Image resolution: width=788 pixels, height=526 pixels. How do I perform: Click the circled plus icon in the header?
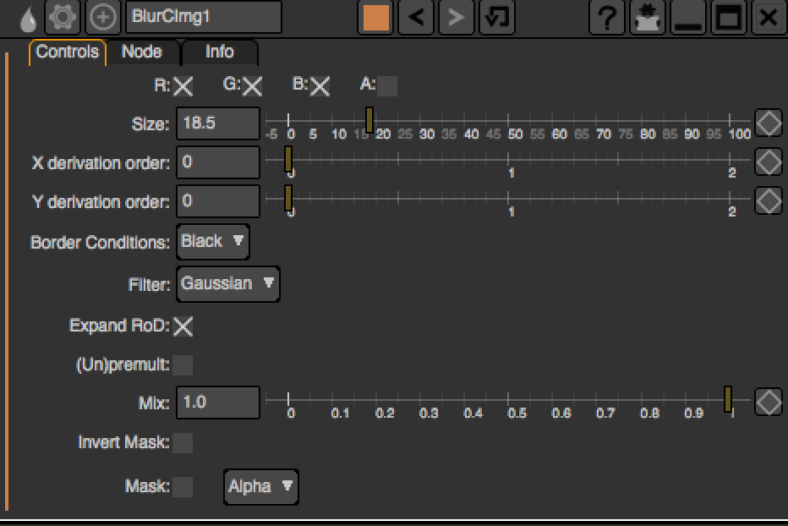click(104, 17)
